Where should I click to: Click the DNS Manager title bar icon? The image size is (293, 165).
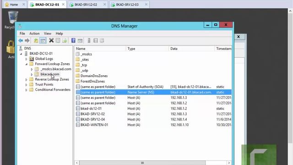click(20, 26)
